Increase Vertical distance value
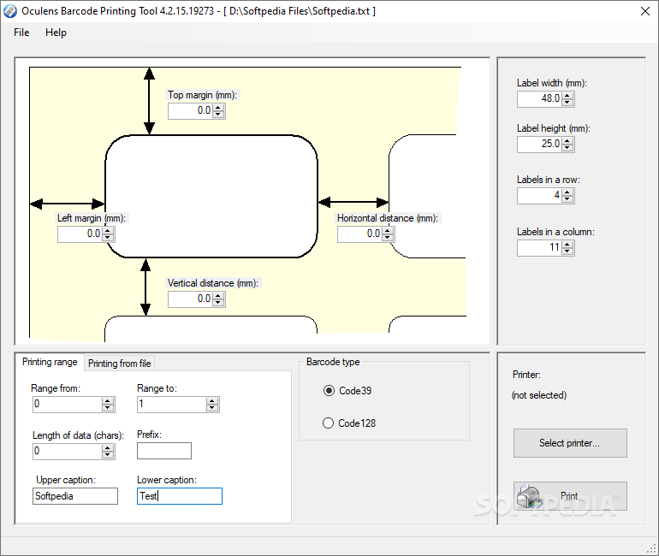Image resolution: width=659 pixels, height=556 pixels. point(218,296)
